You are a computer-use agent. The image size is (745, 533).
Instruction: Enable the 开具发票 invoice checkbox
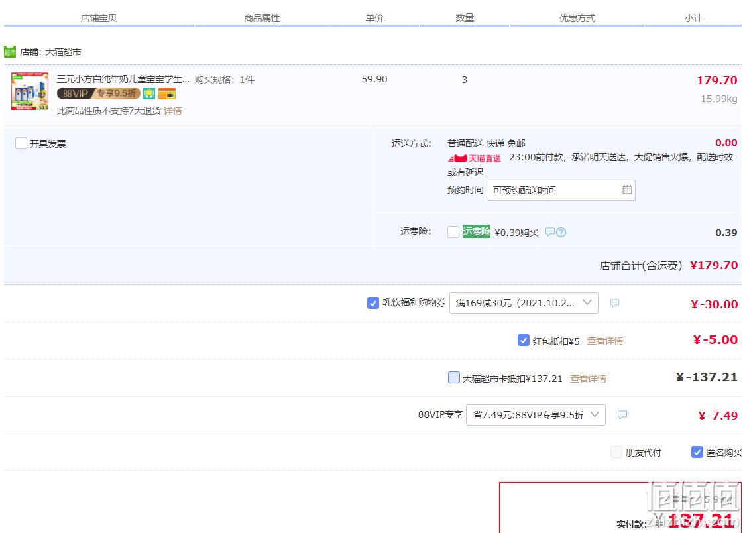click(21, 143)
